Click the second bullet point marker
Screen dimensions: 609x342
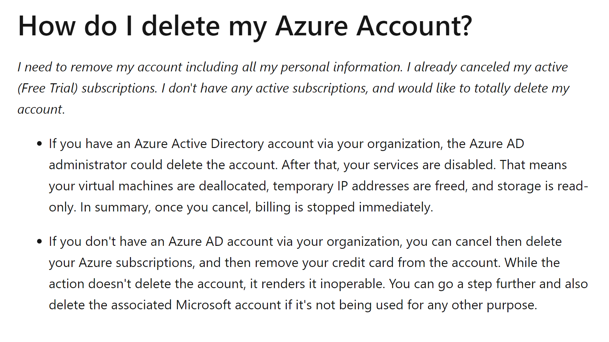click(x=40, y=242)
